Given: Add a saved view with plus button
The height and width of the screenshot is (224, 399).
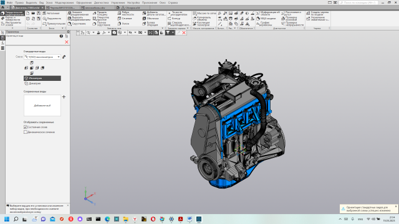Looking at the screenshot, I should coord(64,97).
